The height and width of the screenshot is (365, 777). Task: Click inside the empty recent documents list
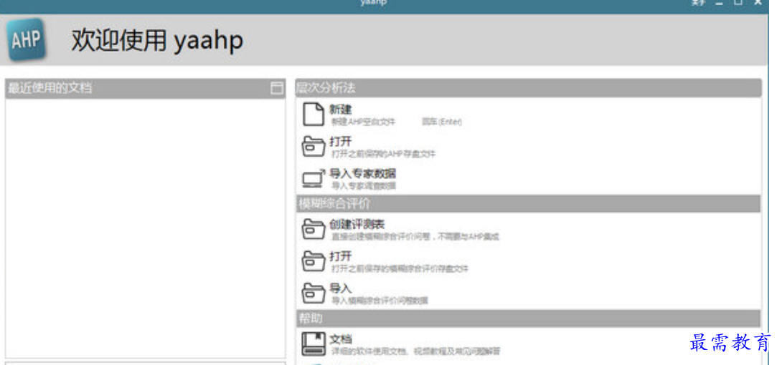(145, 228)
